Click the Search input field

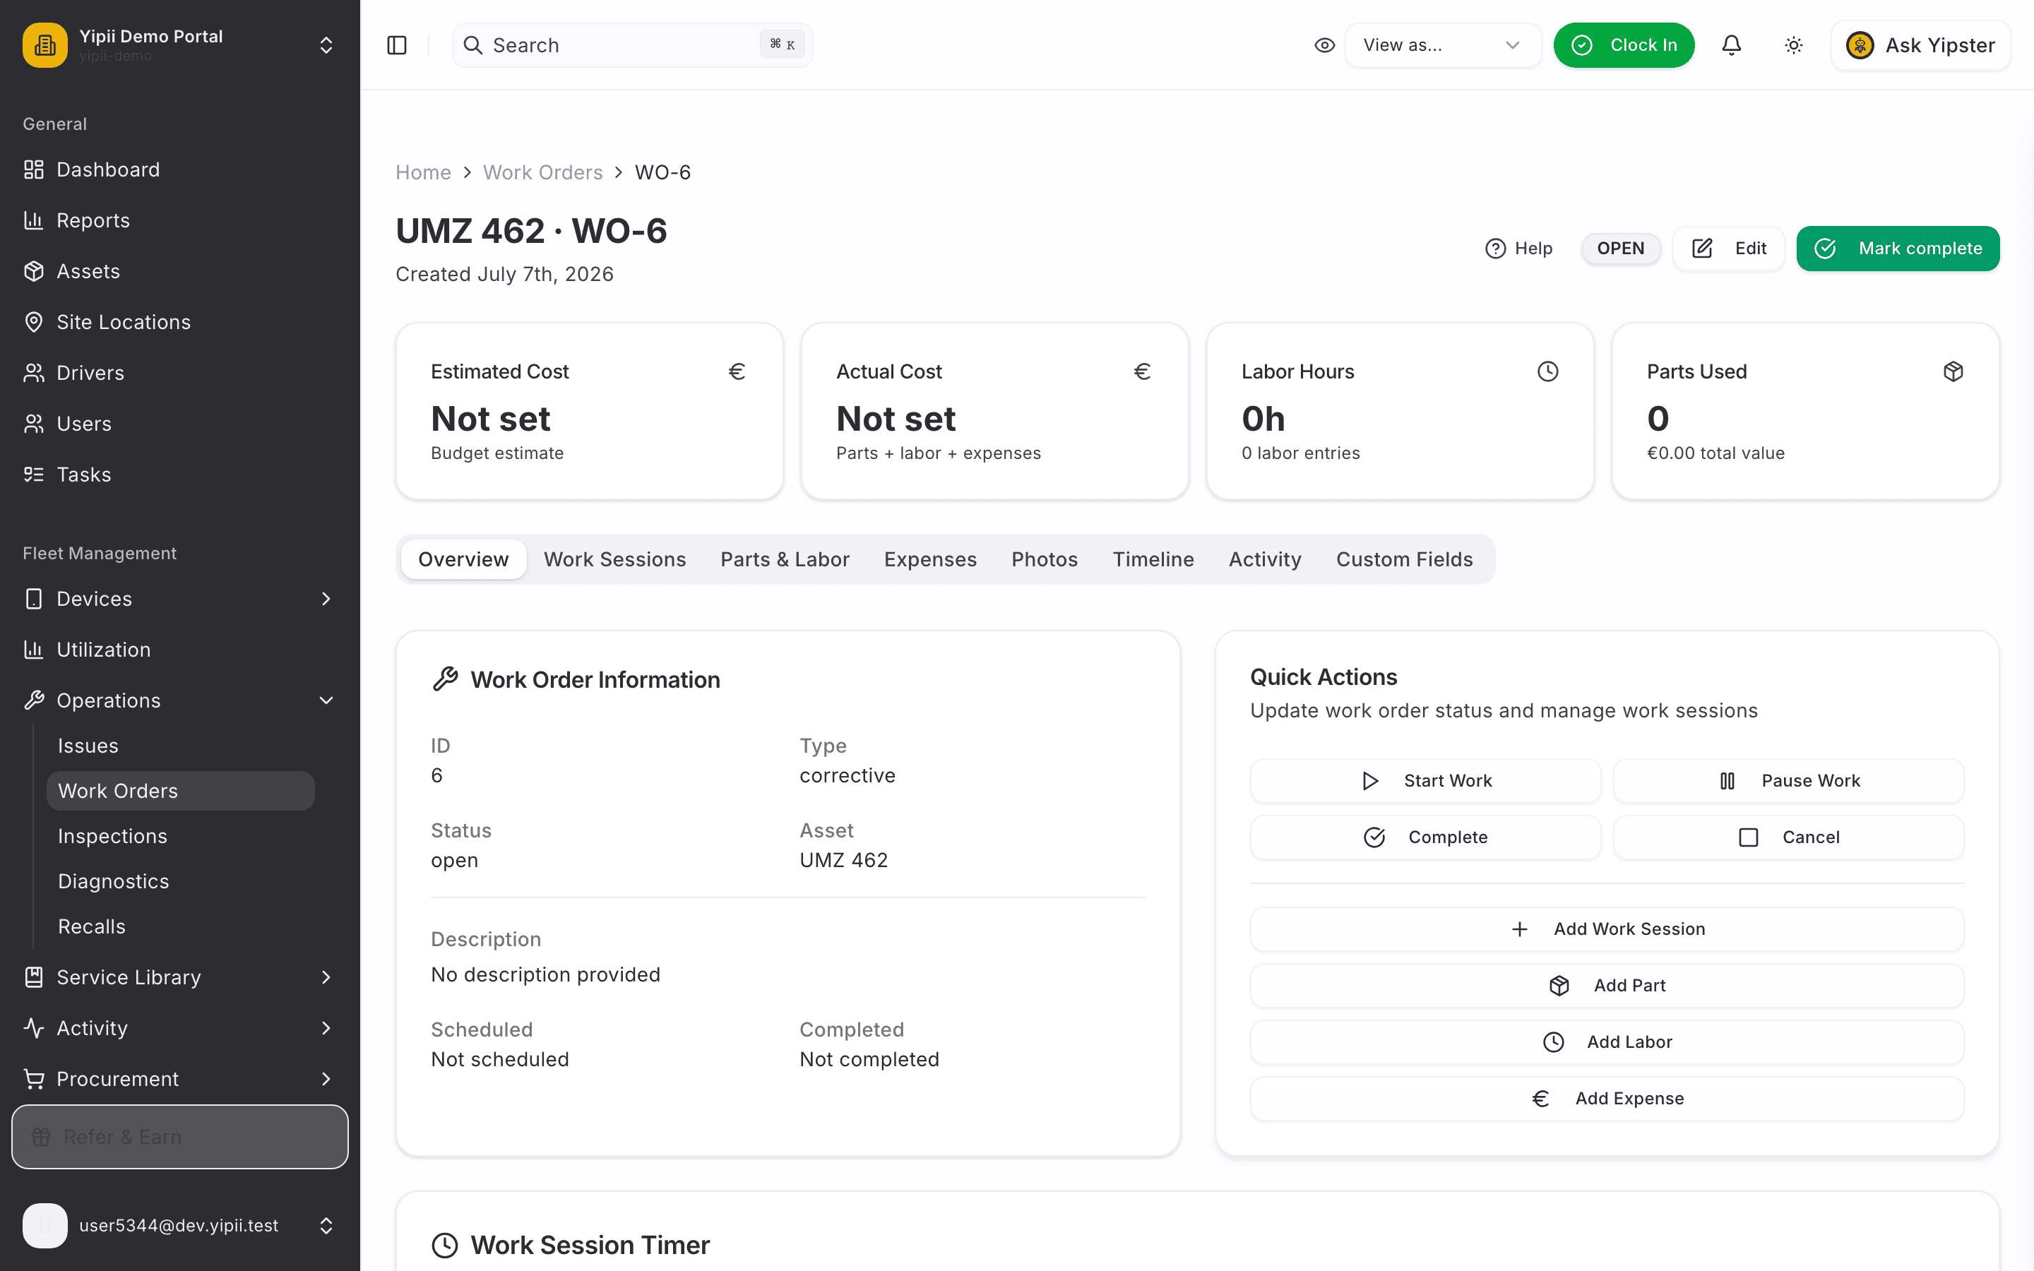tap(632, 45)
